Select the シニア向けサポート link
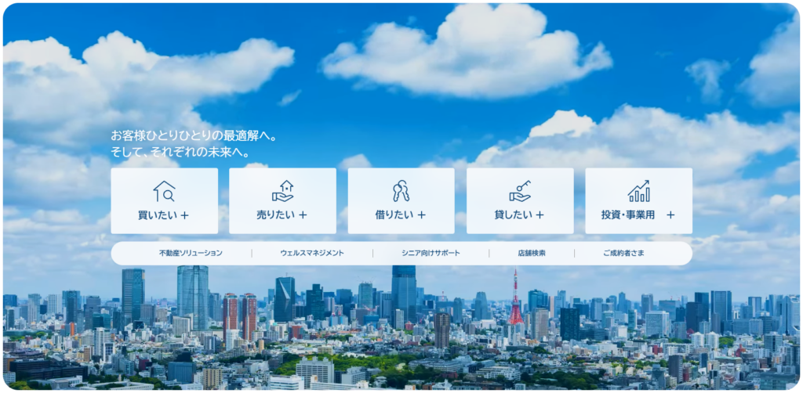Viewport: 803px width, 393px height. click(x=431, y=254)
